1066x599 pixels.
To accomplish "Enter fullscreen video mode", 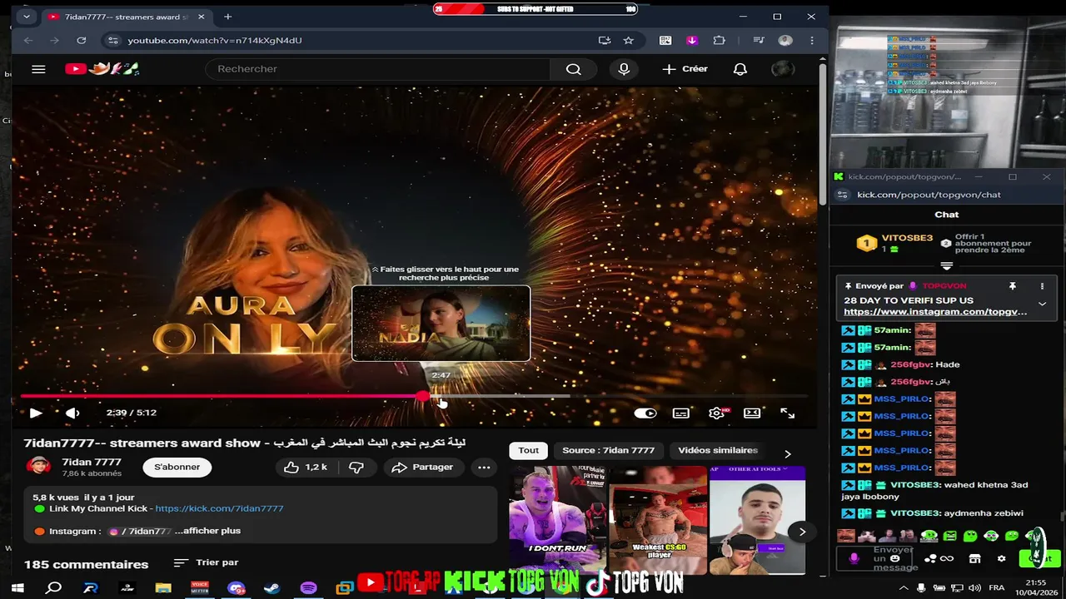I will [787, 413].
